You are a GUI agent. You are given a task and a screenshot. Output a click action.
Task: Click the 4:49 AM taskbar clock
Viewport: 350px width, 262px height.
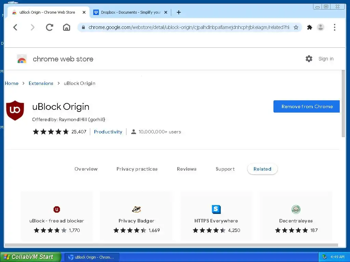tap(337, 257)
